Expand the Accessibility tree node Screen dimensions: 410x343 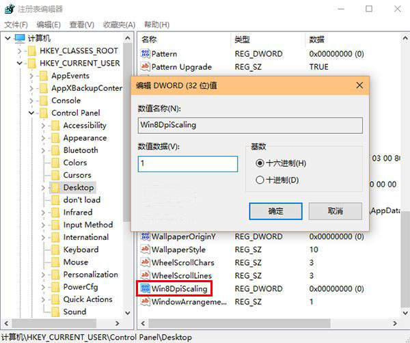[x=43, y=126]
